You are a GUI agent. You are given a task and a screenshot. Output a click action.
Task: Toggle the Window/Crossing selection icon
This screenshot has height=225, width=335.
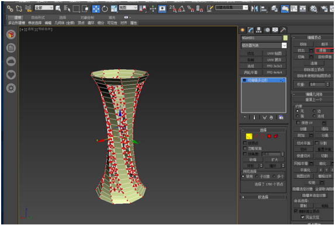click(85, 9)
